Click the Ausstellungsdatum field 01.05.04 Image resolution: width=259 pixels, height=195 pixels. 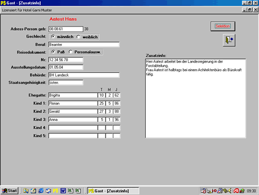[66, 67]
